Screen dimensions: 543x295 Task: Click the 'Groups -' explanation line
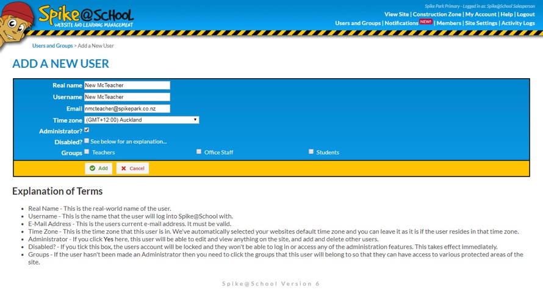click(x=276, y=258)
